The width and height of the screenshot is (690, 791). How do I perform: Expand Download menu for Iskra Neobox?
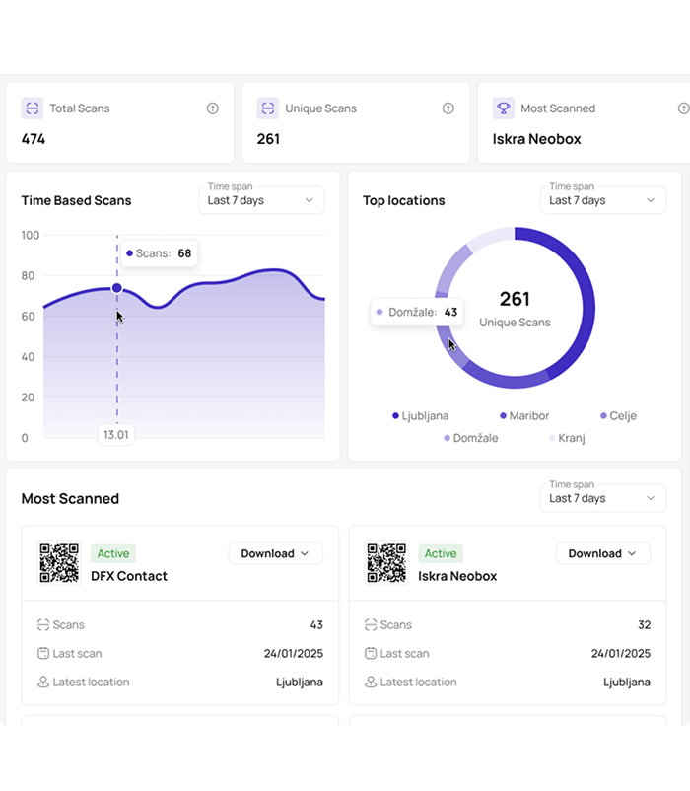(603, 553)
